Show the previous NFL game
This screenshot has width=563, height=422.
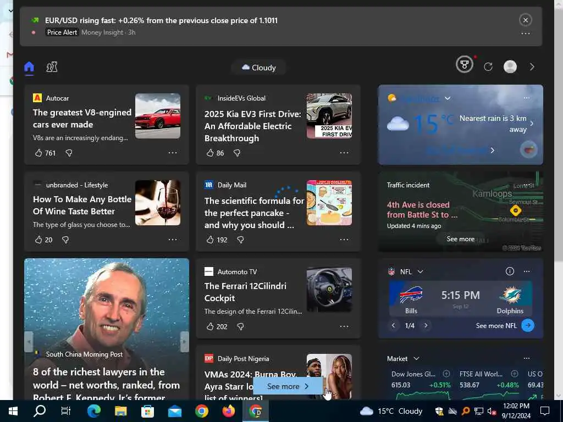tap(393, 325)
